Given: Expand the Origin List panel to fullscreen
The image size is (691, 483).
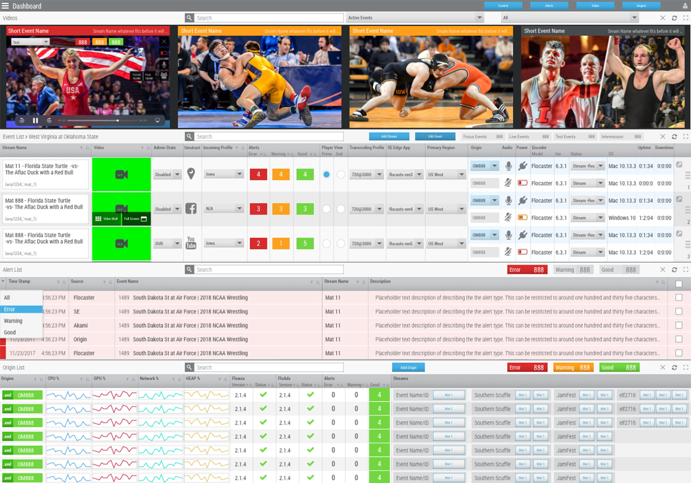Looking at the screenshot, I should (x=685, y=367).
